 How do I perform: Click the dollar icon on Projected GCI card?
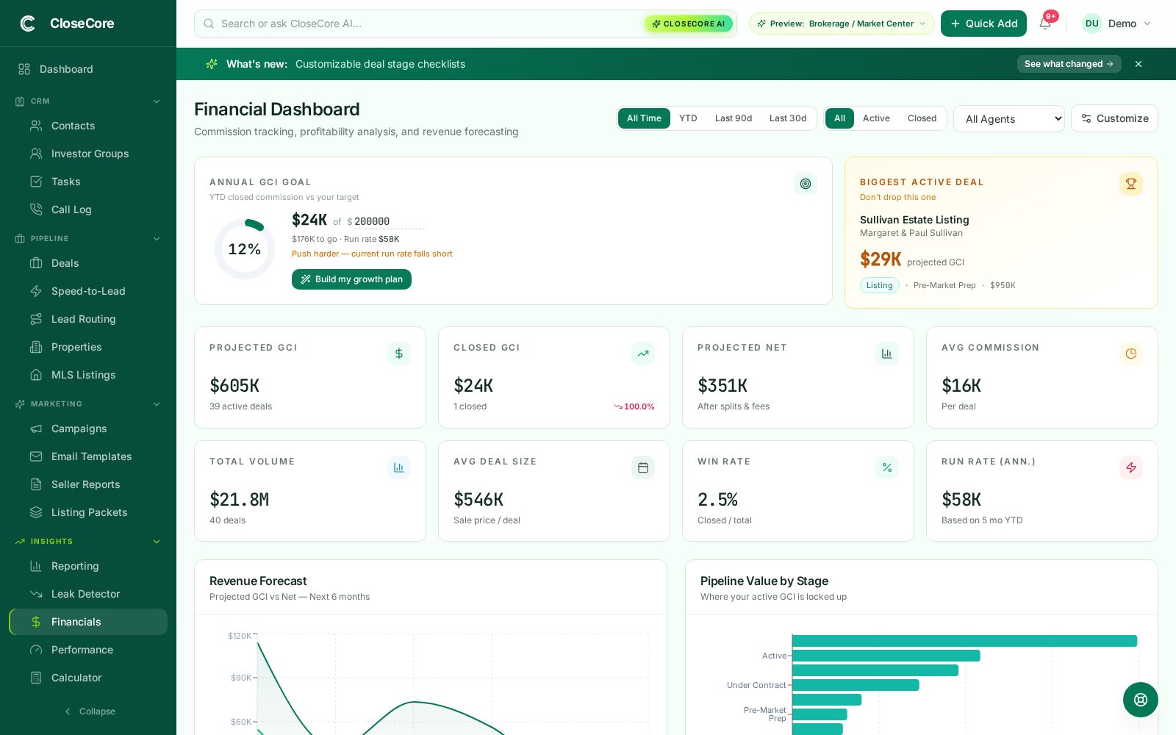399,354
